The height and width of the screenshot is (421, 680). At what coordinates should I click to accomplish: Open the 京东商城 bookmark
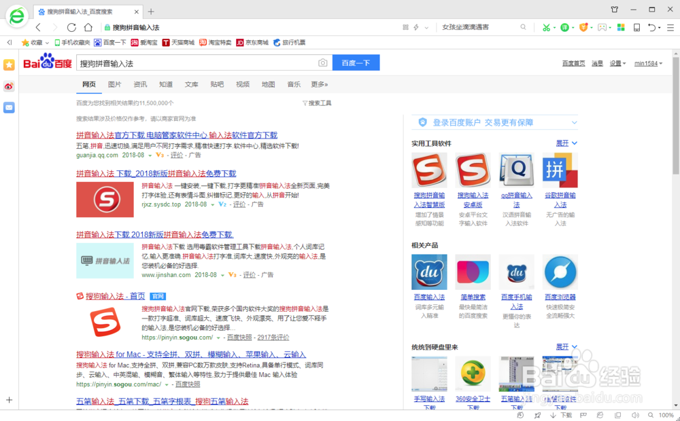[x=252, y=43]
